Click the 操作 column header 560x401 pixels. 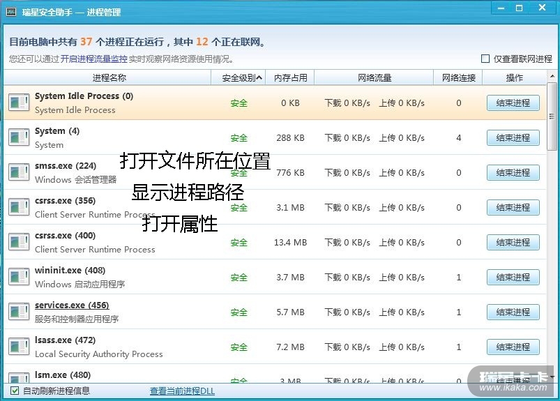[x=514, y=77]
